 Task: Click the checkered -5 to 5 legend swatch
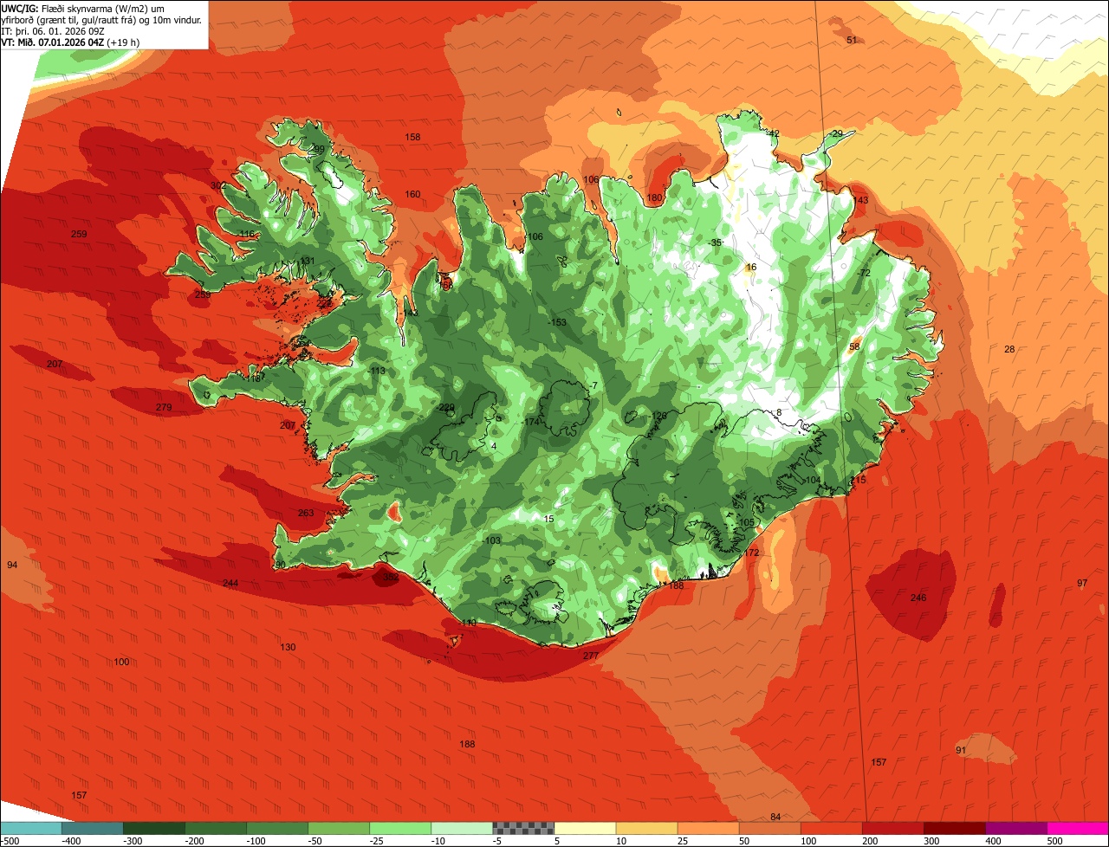point(523,828)
